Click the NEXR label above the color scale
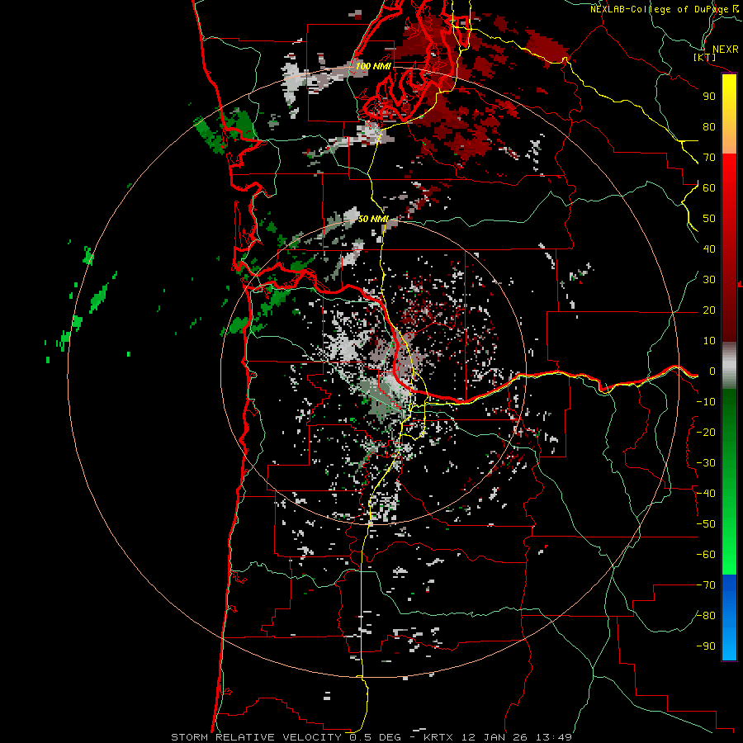The height and width of the screenshot is (743, 743). pos(726,50)
